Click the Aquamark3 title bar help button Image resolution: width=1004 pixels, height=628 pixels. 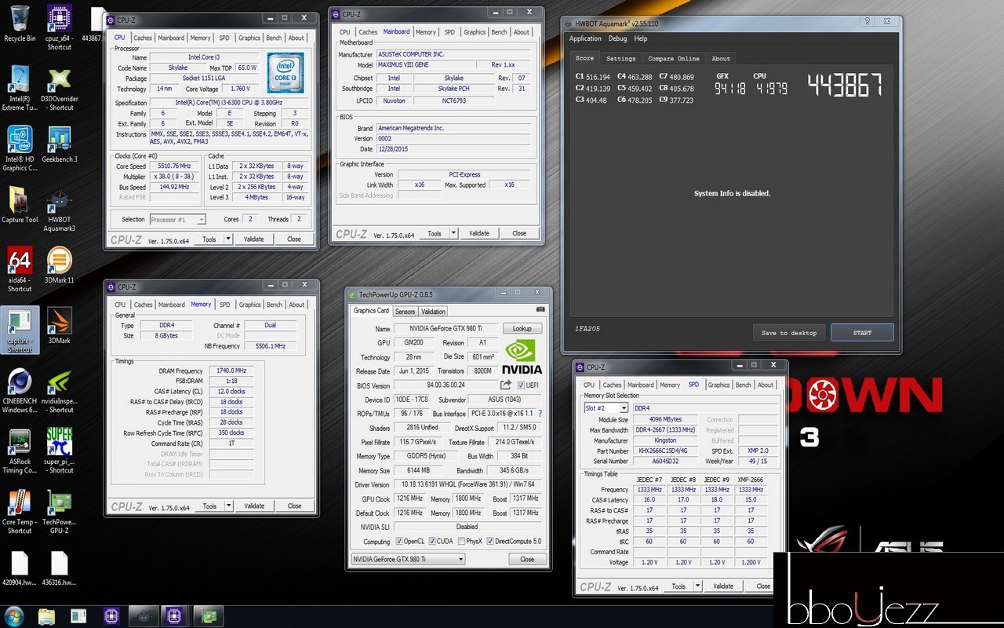point(866,22)
